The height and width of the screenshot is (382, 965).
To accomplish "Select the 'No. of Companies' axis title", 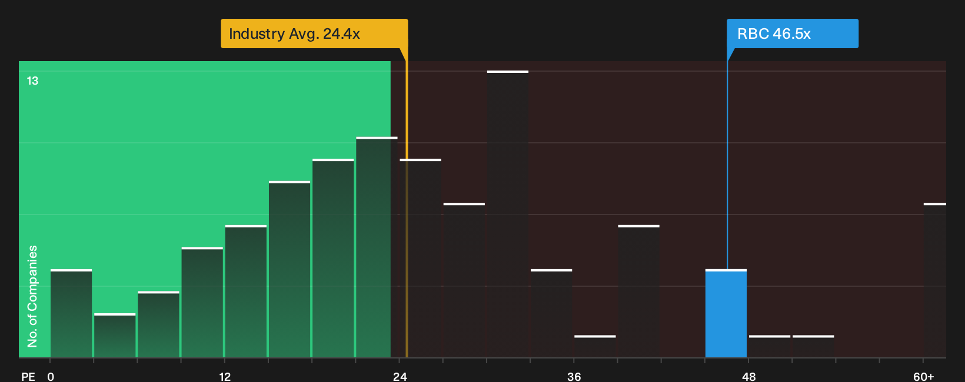I will click(x=32, y=296).
